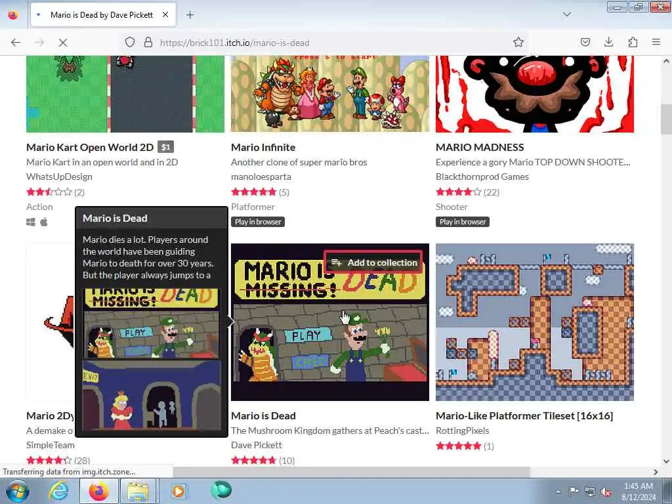Select the Mario is Dead tab
This screenshot has width=672, height=504.
[103, 15]
